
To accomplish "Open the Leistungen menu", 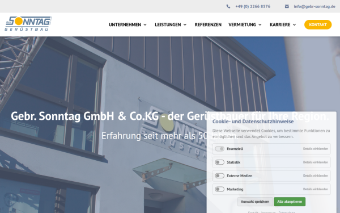I will (x=168, y=25).
